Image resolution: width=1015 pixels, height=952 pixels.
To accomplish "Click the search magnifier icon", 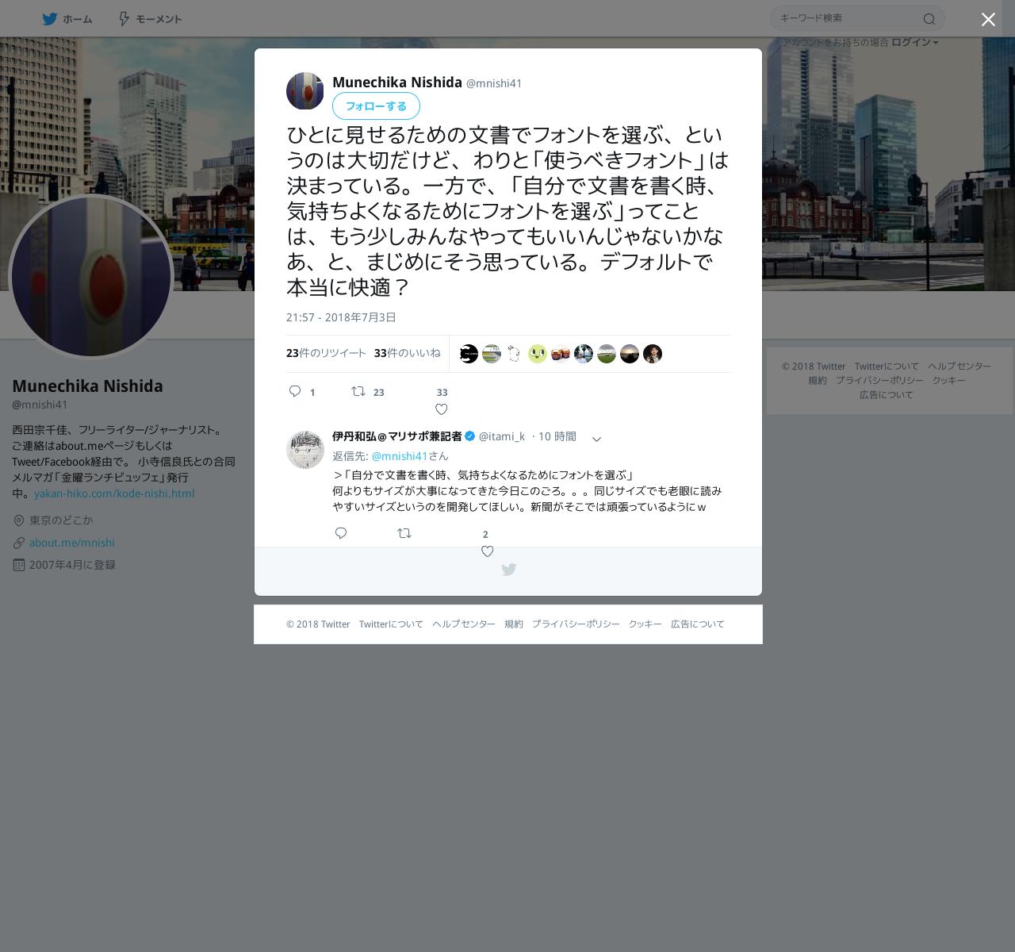I will 929,19.
